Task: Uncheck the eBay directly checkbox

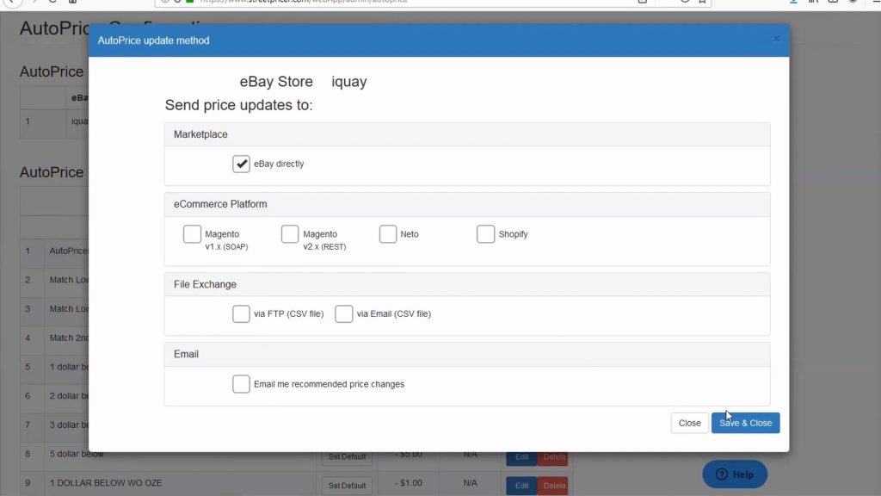Action: click(x=241, y=164)
